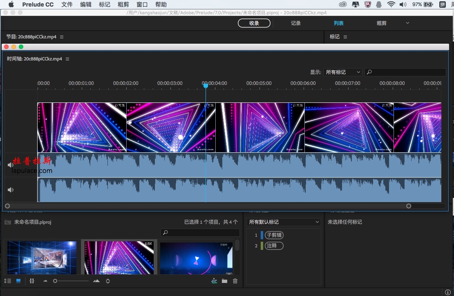
Task: Open the 标记 menu in menu bar
Action: pos(105,4)
